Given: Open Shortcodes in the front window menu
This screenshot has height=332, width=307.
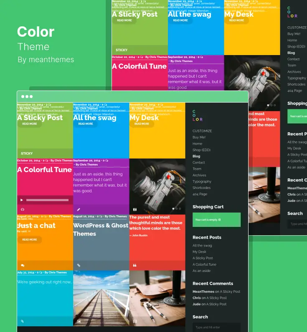Looking at the screenshot, I should [x=202, y=188].
